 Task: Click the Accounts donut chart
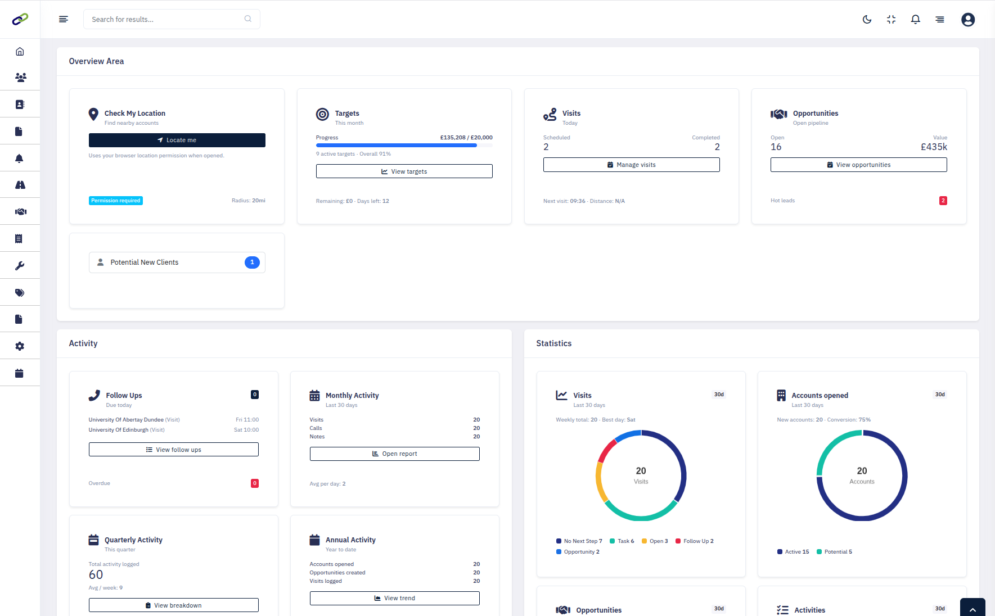click(862, 475)
